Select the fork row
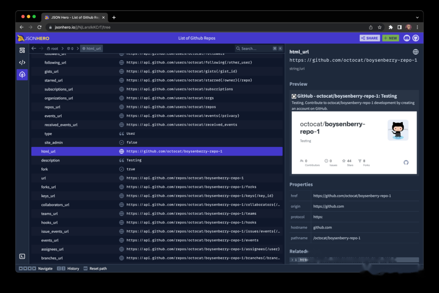This screenshot has height=293, width=439. click(157, 169)
